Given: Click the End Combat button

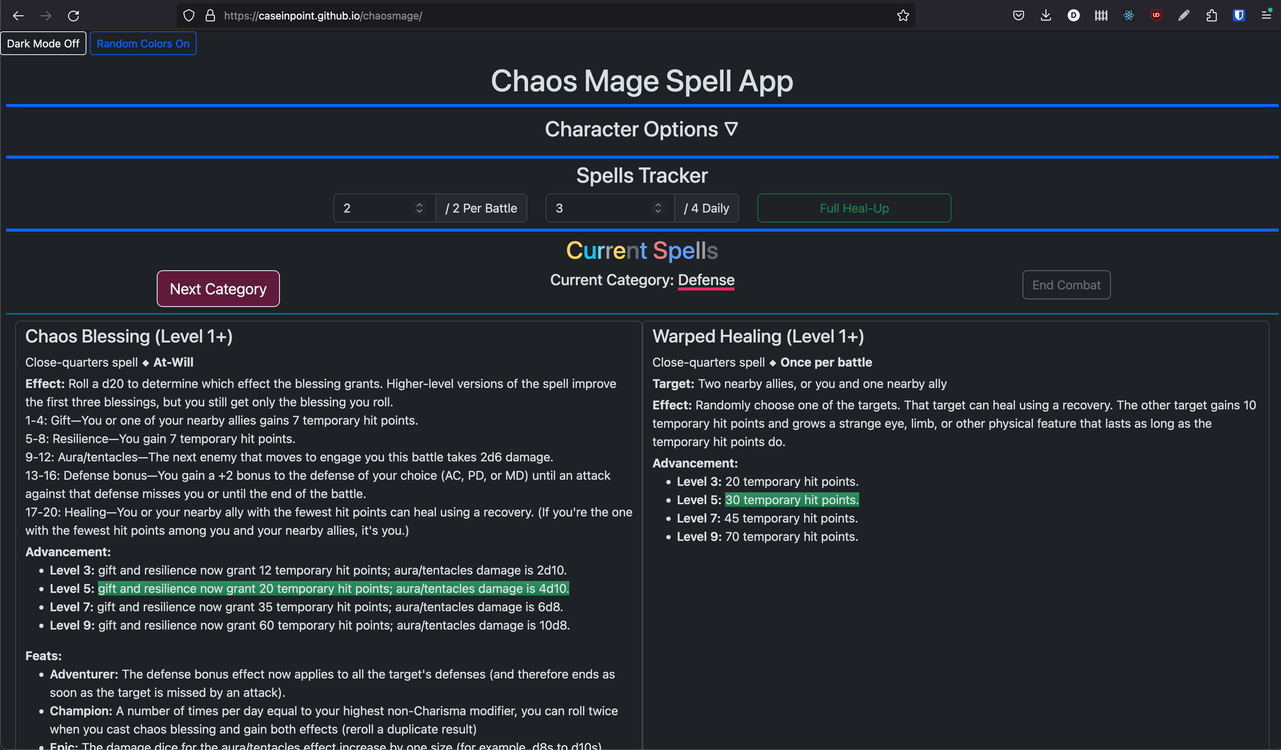Looking at the screenshot, I should point(1066,285).
